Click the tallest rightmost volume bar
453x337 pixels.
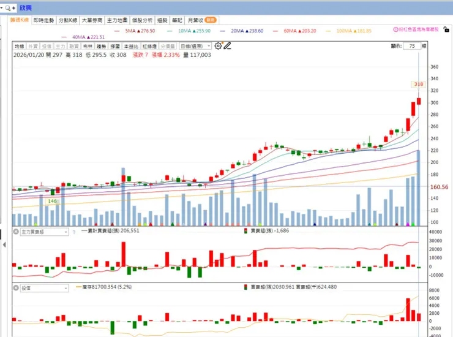click(418, 187)
